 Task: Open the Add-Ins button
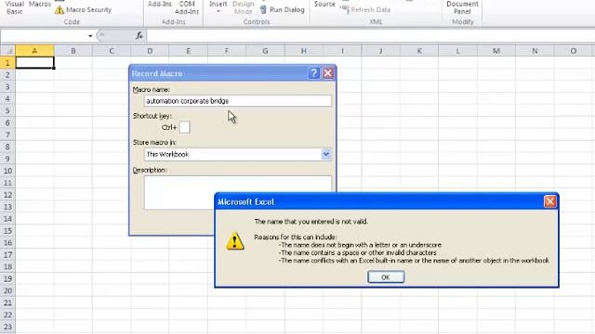coord(159,4)
